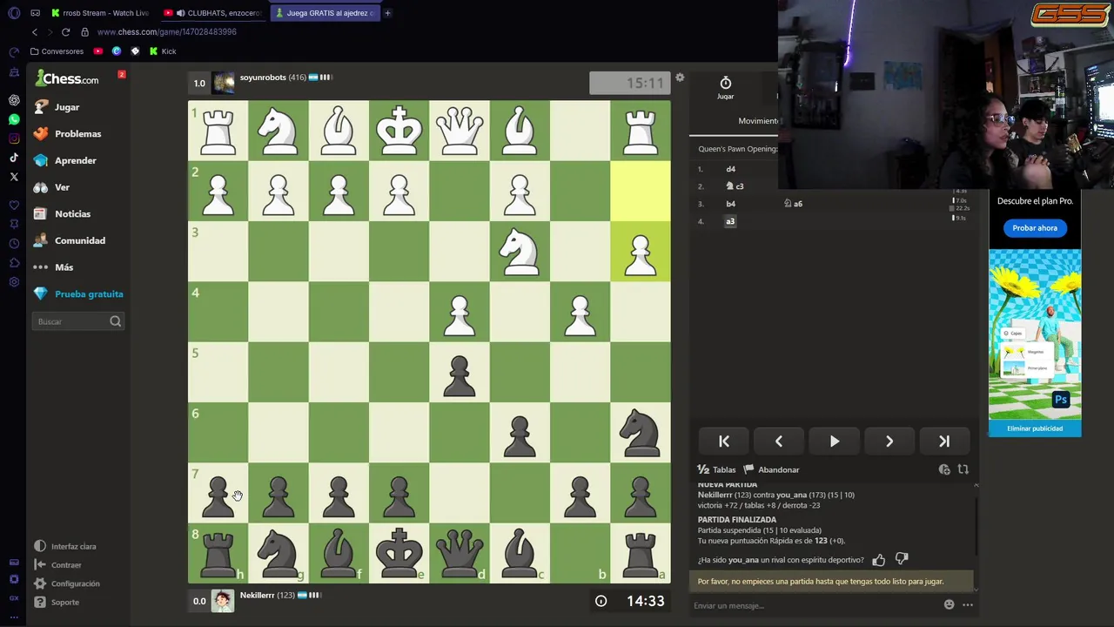Click Eliminar publicidad link
Viewport: 1114px width, 627px height.
1035,428
